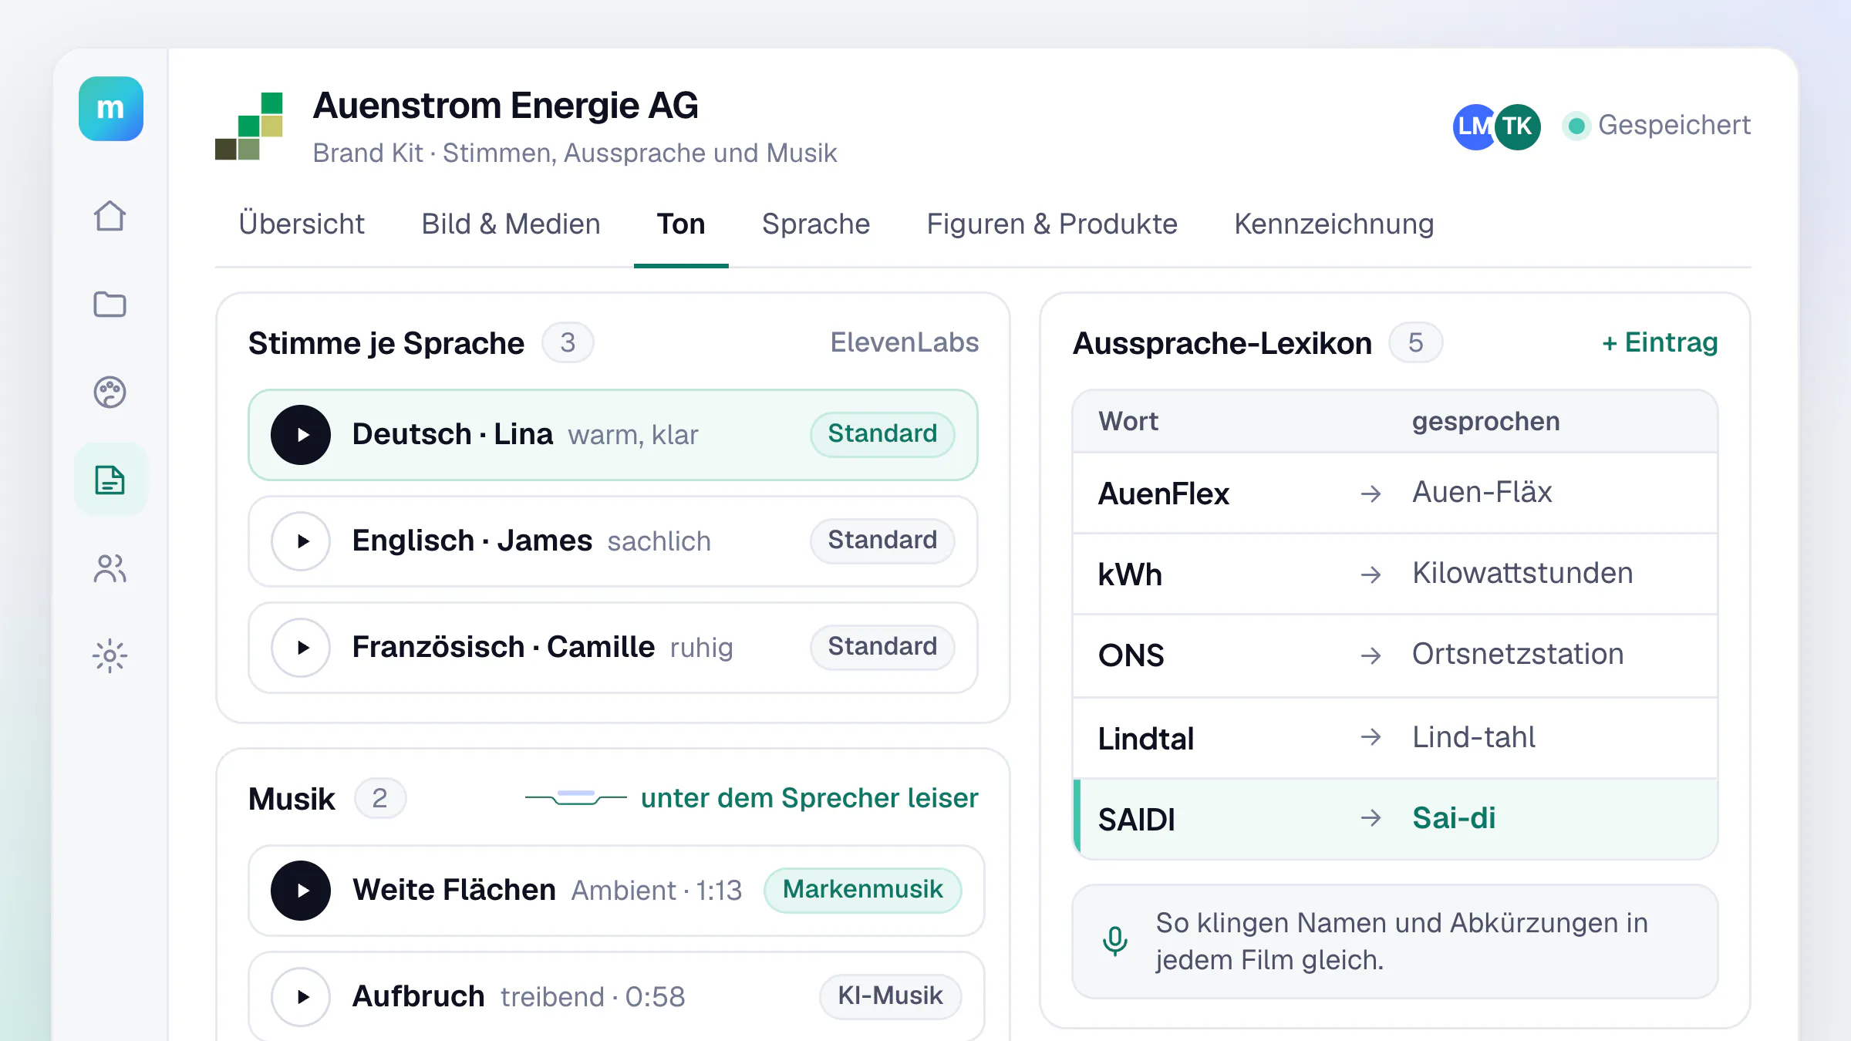The width and height of the screenshot is (1851, 1041).
Task: Click the Auenstrom Energie squares logo
Action: coord(249,126)
